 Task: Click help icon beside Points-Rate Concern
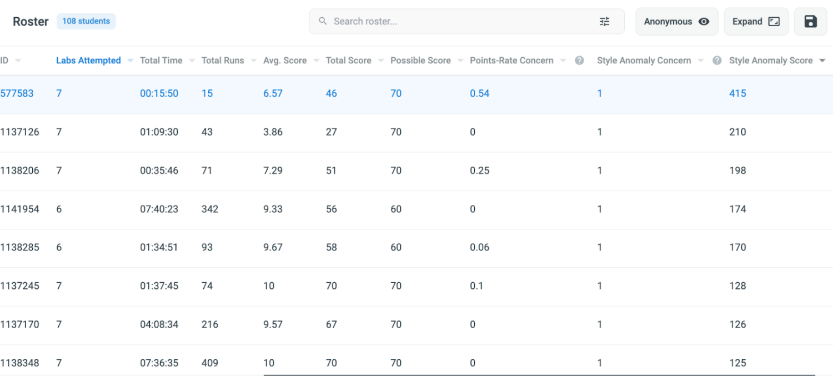[579, 61]
